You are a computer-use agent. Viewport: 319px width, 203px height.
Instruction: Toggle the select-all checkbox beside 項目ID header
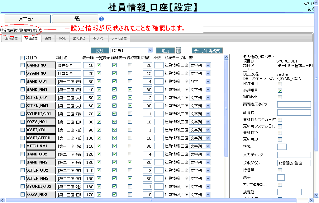pyautogui.click(x=22, y=58)
